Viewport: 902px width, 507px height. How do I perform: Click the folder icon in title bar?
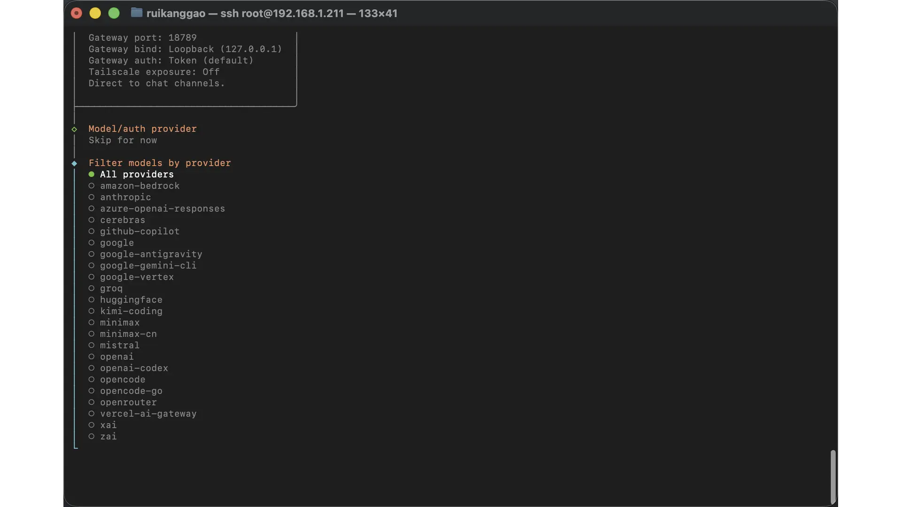pyautogui.click(x=136, y=13)
